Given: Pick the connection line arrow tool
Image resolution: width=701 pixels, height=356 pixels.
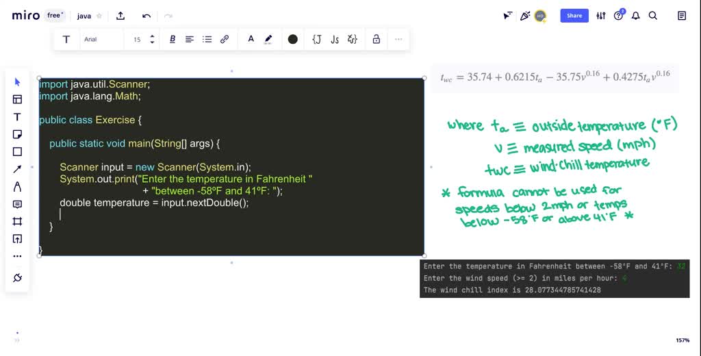Looking at the screenshot, I should click(x=17, y=169).
